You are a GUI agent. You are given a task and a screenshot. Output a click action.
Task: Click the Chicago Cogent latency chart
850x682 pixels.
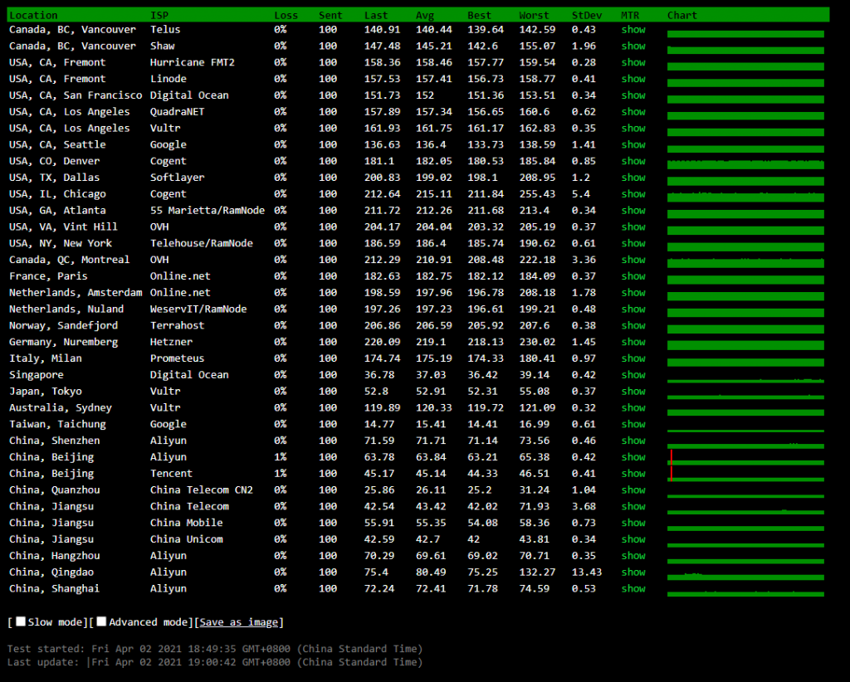point(745,196)
